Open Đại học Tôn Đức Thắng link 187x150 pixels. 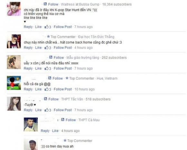[96, 37]
